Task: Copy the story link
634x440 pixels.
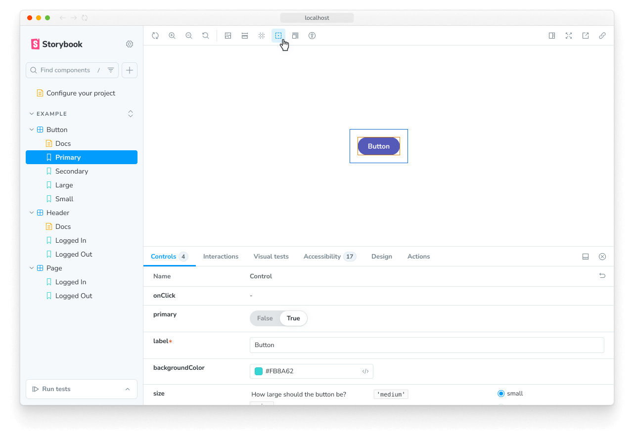Action: 602,35
